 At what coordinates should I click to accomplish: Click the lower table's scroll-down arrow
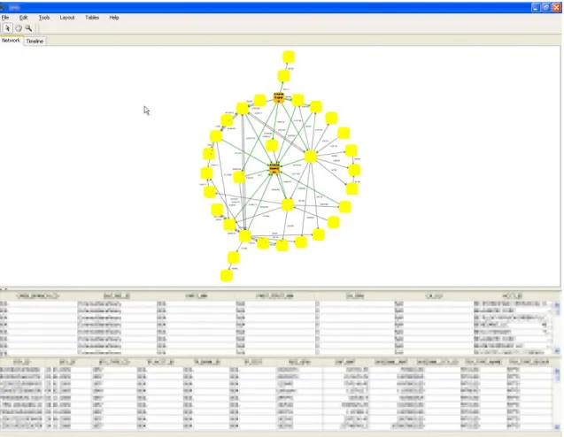557,427
